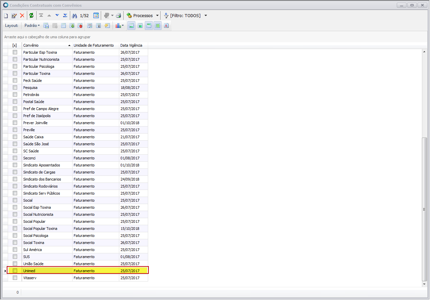This screenshot has width=430, height=300.
Task: Sort by the Convênio column header
Action: (x=47, y=45)
